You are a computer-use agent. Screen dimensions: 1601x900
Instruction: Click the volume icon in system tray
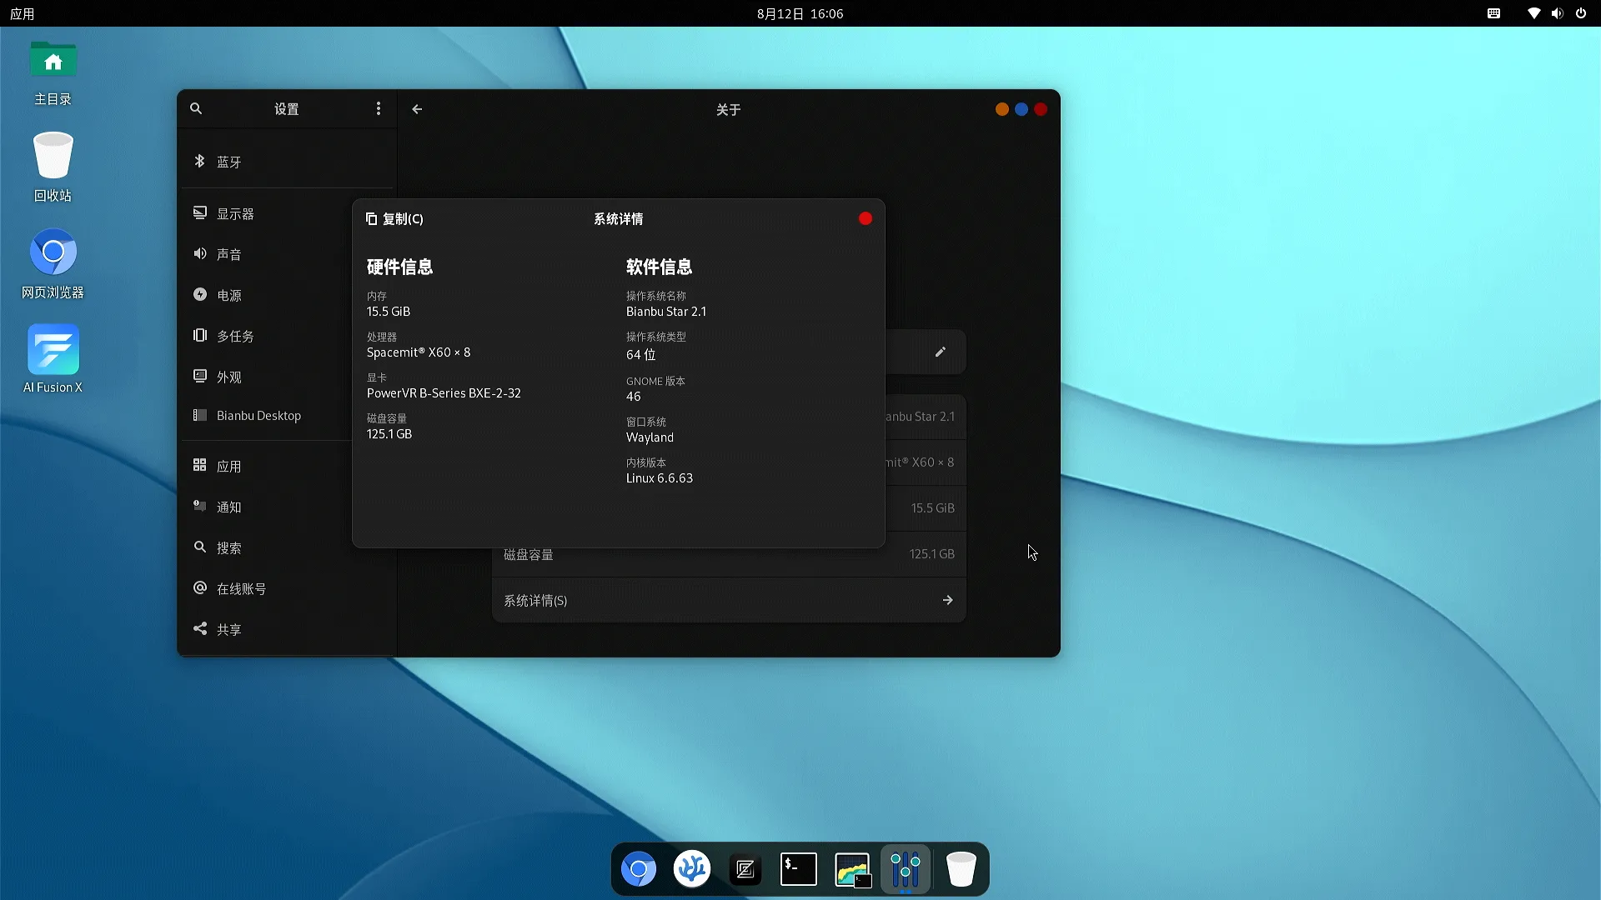[1557, 13]
